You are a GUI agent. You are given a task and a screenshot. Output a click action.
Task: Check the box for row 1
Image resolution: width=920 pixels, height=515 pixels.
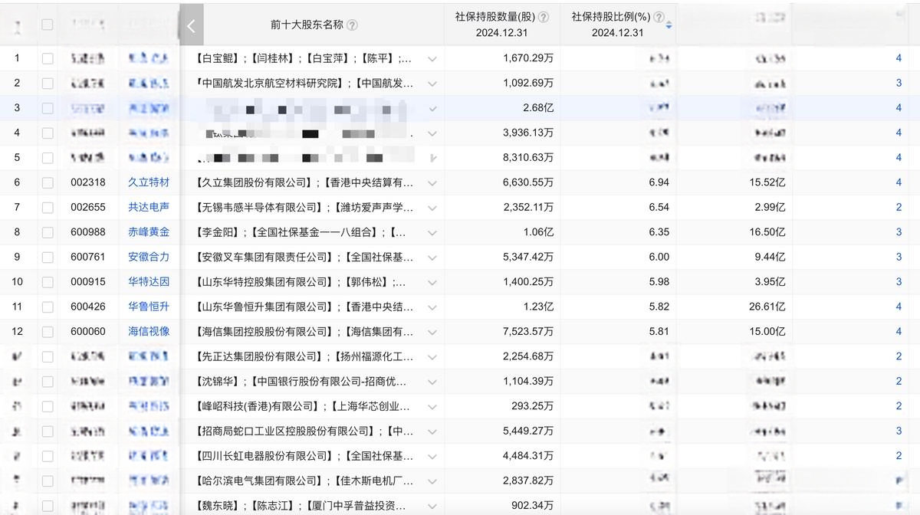pyautogui.click(x=48, y=58)
